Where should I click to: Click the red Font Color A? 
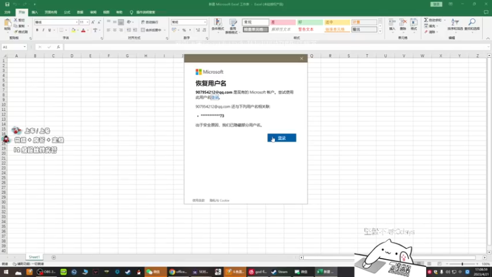(83, 30)
